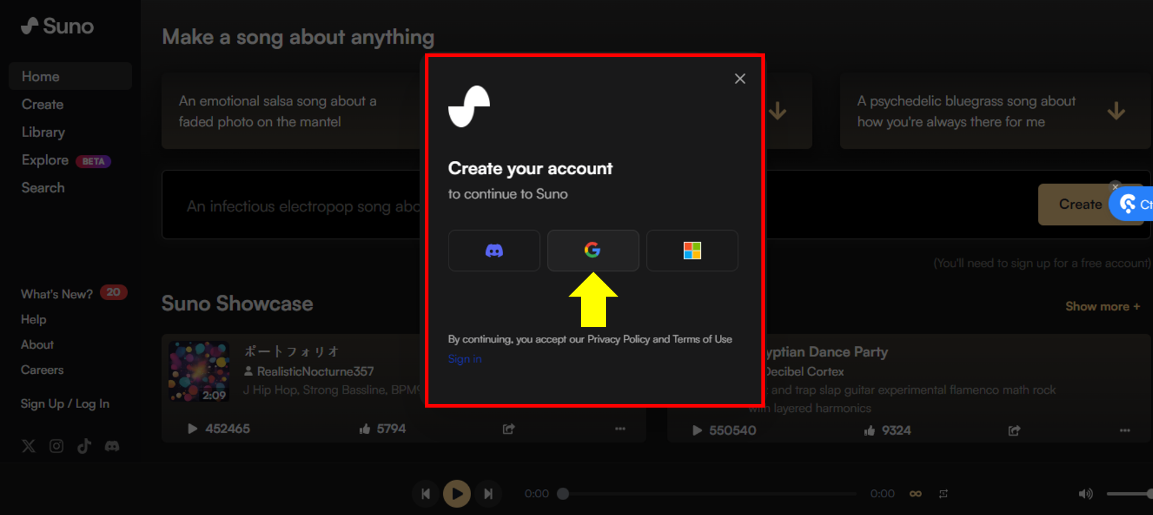Share the Egyptian Dance Party song
1153x515 pixels.
(1014, 430)
